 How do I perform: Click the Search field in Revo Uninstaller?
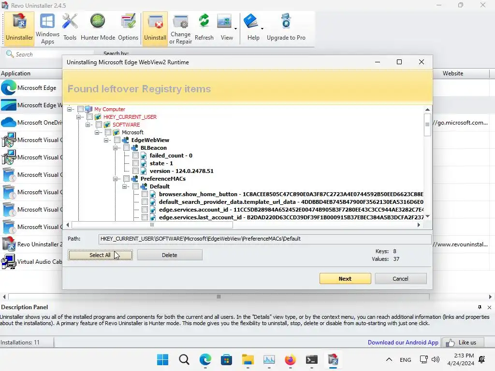tap(50, 54)
